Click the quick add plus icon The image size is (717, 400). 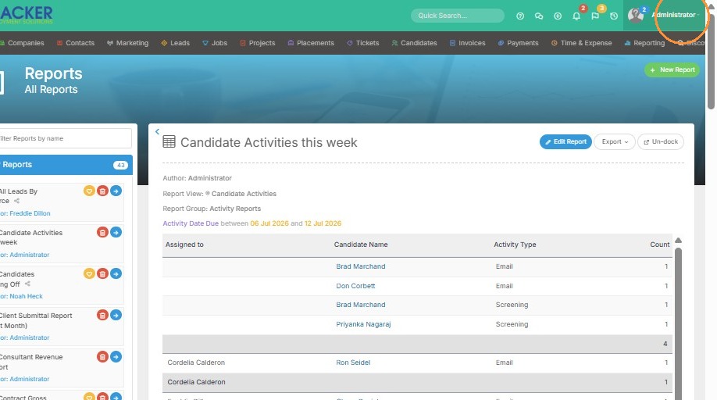(558, 16)
